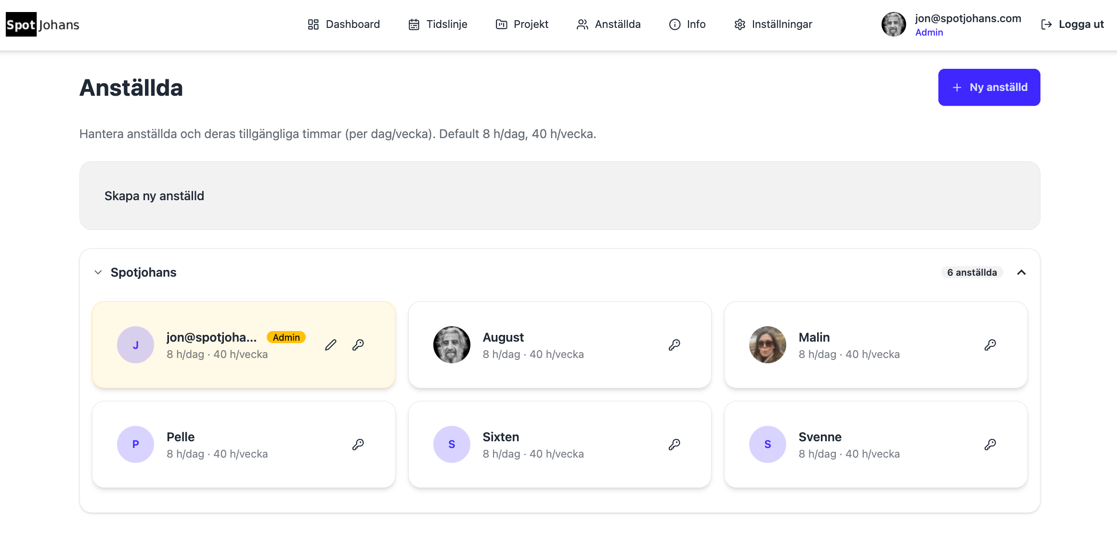Viewport: 1117px width, 537px height.
Task: Go to the Tidslinje page
Action: 438,25
